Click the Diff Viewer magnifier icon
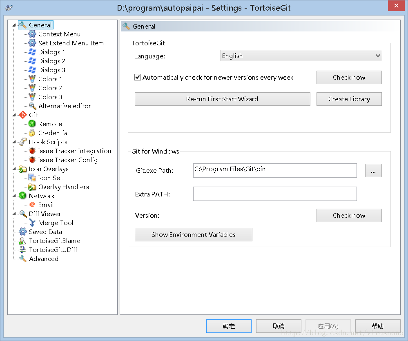The image size is (408, 341). 23,214
